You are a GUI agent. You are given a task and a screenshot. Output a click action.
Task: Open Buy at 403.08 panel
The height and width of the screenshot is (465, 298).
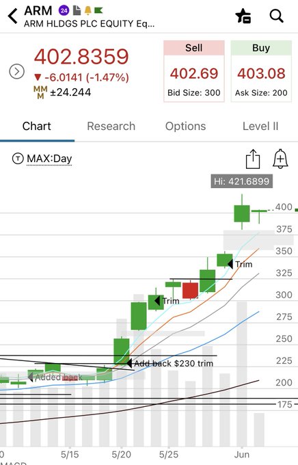tap(261, 71)
